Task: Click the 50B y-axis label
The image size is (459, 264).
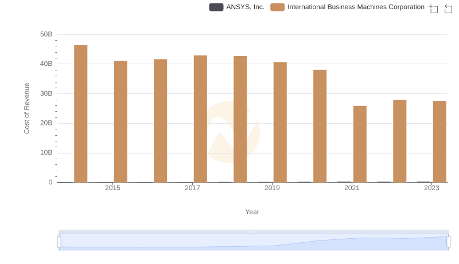Action: pyautogui.click(x=46, y=34)
